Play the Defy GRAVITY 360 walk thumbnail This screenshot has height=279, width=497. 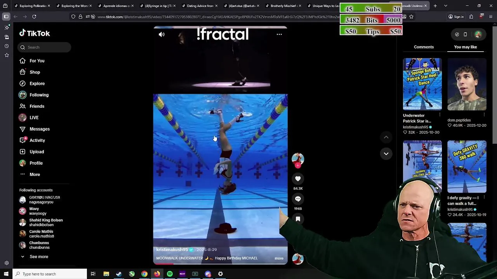[x=467, y=167]
